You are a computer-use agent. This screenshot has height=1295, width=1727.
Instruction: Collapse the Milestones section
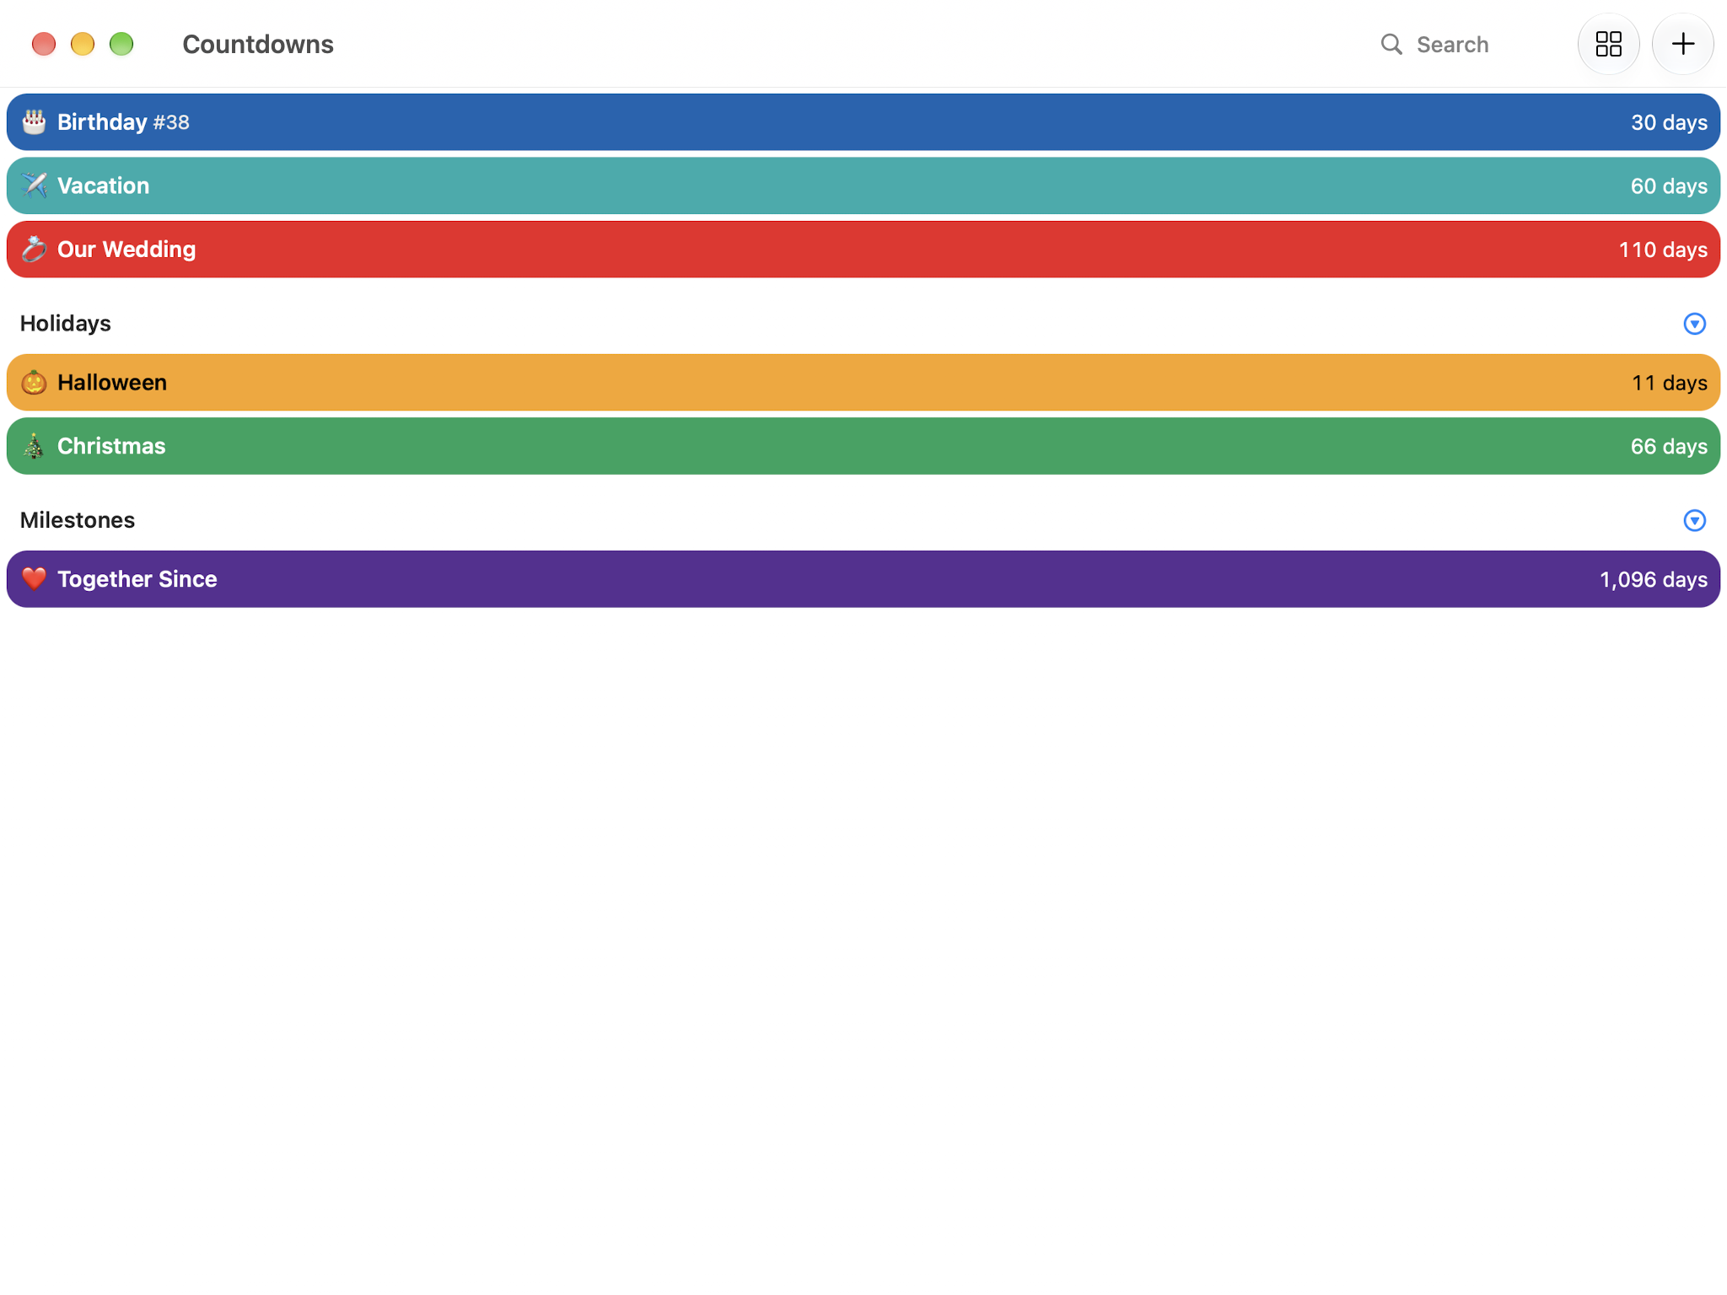point(1694,520)
